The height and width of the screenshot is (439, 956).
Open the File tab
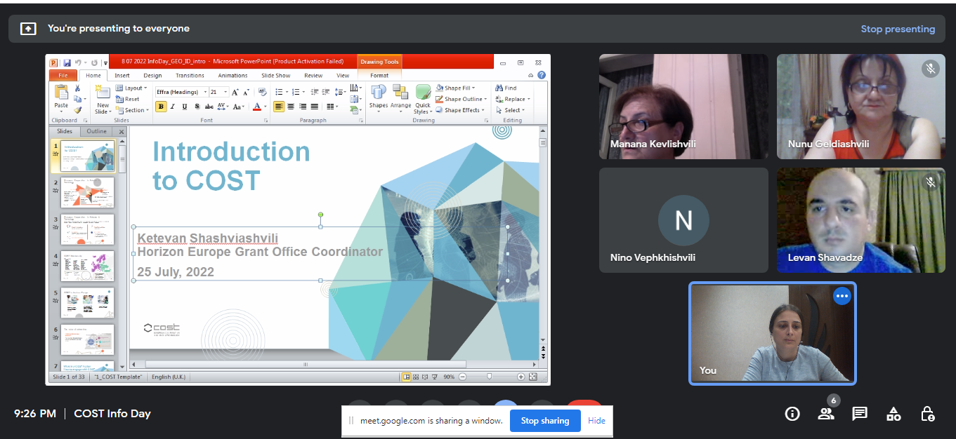pos(63,76)
